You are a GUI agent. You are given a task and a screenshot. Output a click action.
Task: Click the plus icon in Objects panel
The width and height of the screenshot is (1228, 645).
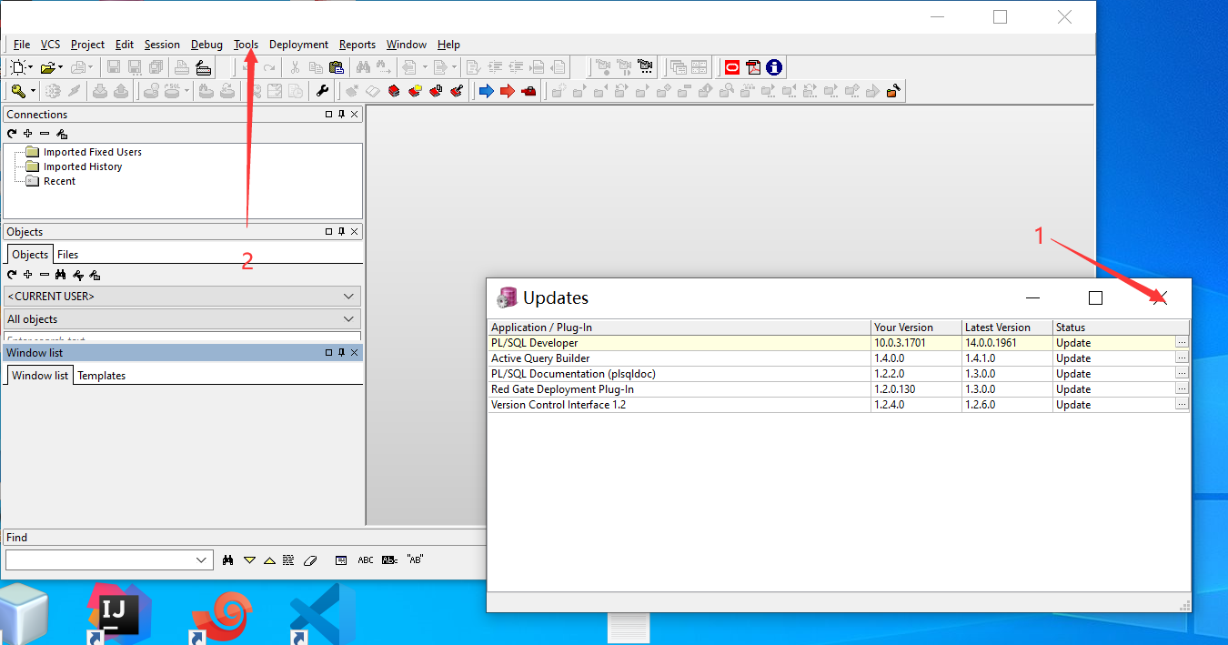click(28, 275)
